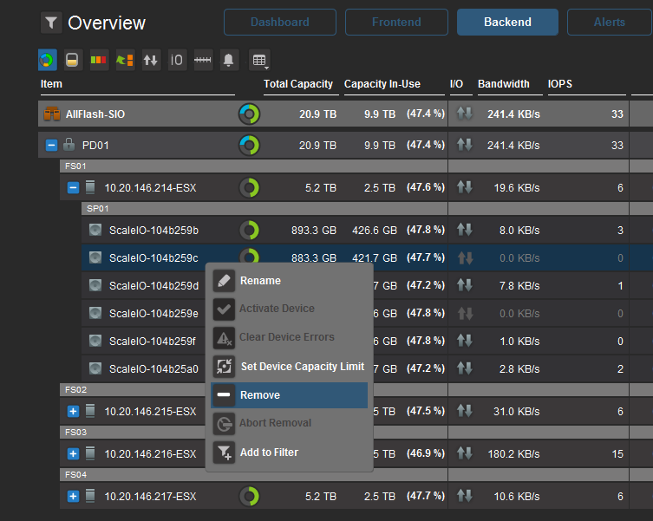Select the capacity donut chart view icon
653x521 pixels.
click(48, 60)
